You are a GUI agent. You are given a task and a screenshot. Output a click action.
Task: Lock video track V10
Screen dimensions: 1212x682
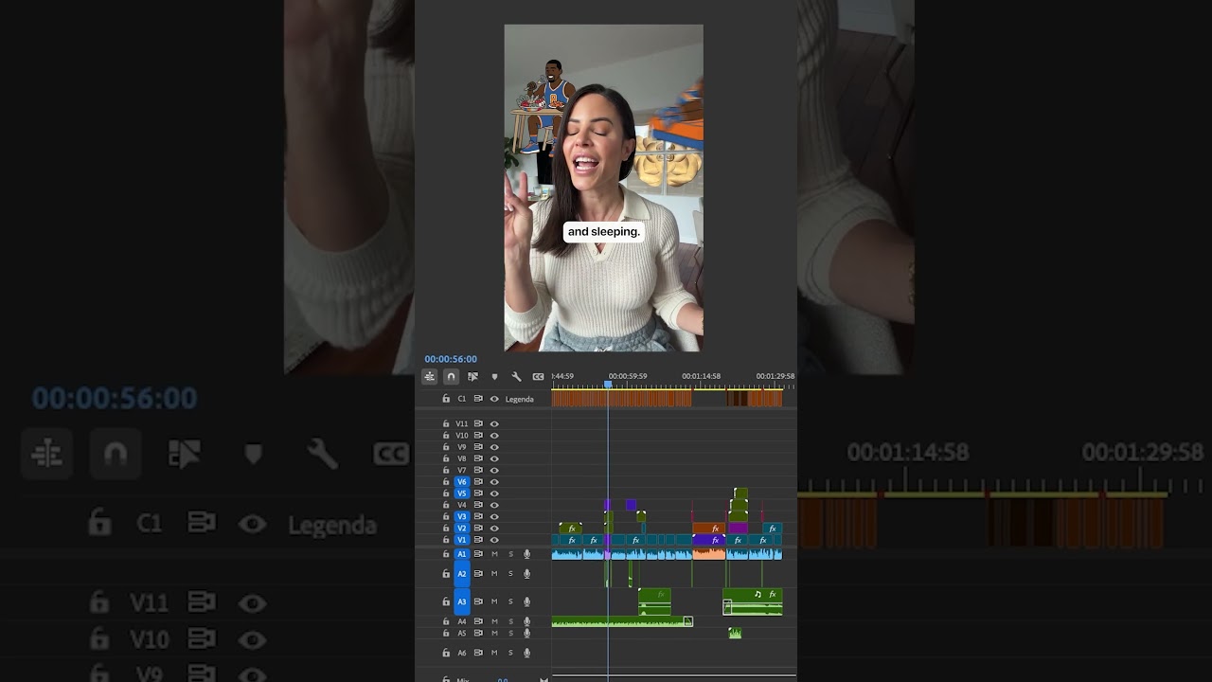446,436
